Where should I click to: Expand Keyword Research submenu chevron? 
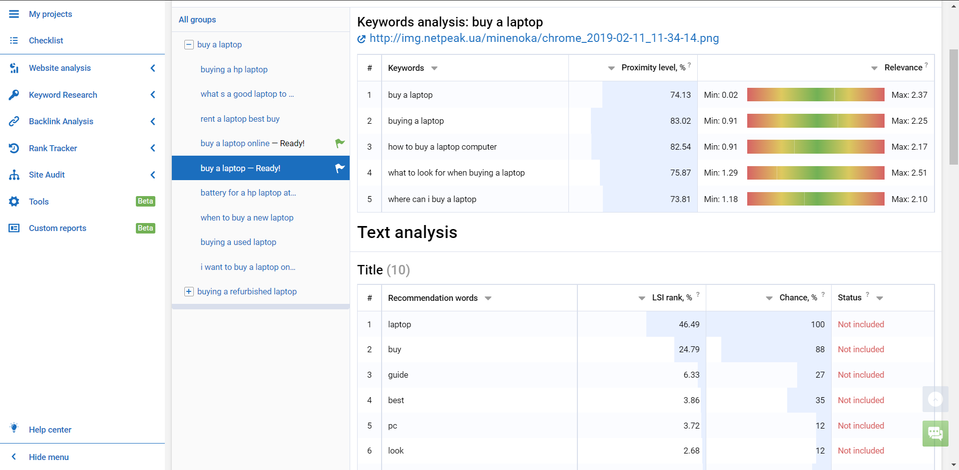pos(153,95)
